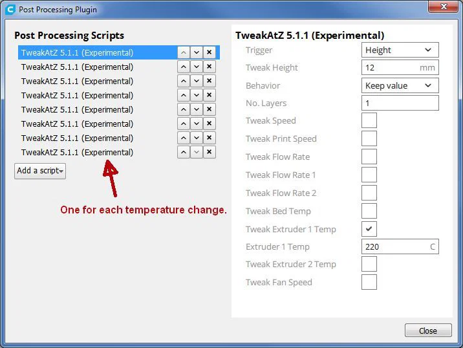Remove the seventh TweakAtZ script
The image size is (463, 348).
pos(210,138)
